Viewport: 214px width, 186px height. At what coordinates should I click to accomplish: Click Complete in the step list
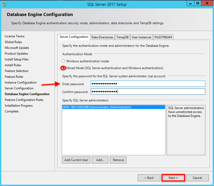click(12, 111)
